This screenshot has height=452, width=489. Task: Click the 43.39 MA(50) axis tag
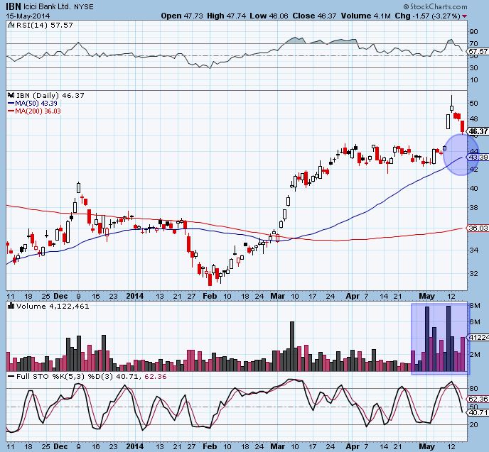(x=478, y=158)
